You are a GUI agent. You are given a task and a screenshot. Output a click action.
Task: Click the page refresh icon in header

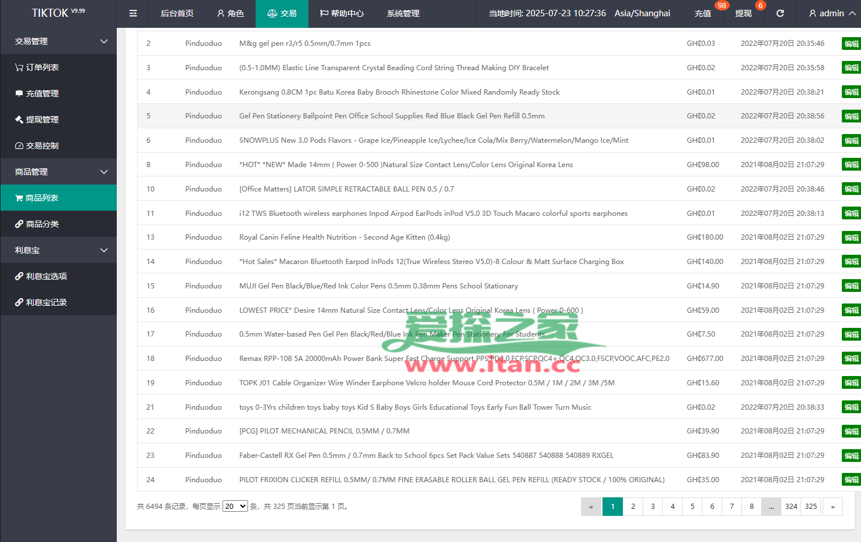click(x=780, y=13)
